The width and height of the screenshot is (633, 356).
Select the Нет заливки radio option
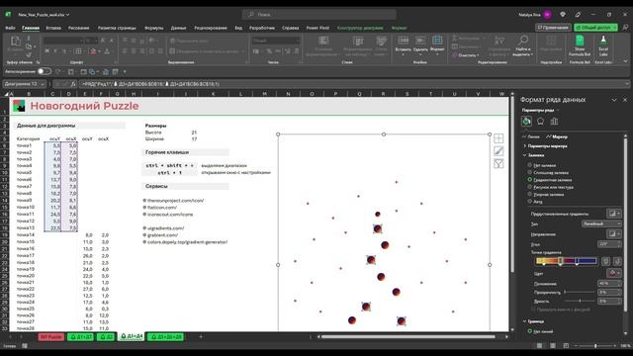point(530,165)
